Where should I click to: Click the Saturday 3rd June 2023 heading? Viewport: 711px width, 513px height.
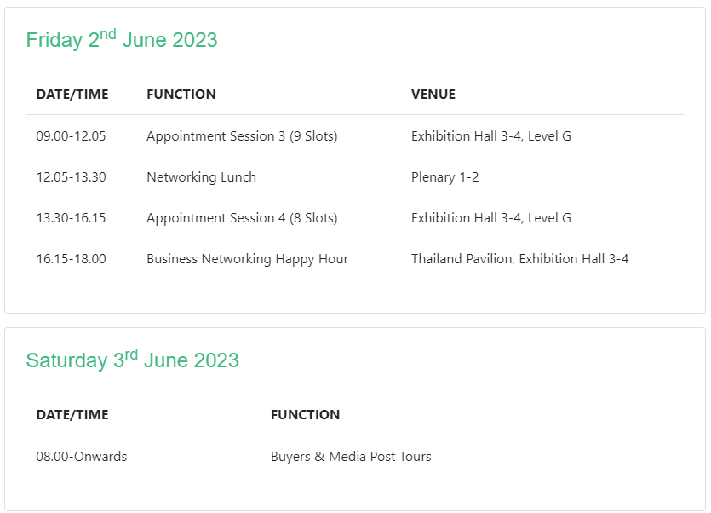[132, 360]
